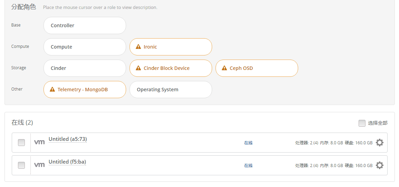Image resolution: width=399 pixels, height=187 pixels.
Task: Tick checkbox for node Untitled (f5:ba)
Action: pyautogui.click(x=21, y=165)
